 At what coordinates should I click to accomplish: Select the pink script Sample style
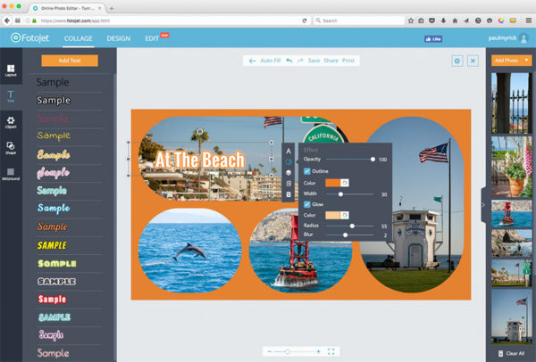pos(53,173)
